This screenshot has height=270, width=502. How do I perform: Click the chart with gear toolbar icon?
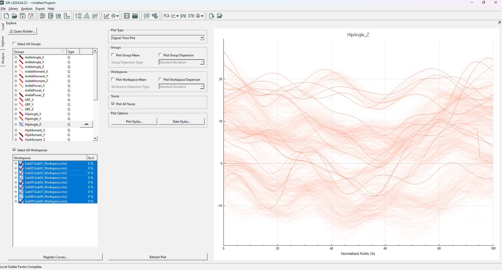tap(59, 16)
